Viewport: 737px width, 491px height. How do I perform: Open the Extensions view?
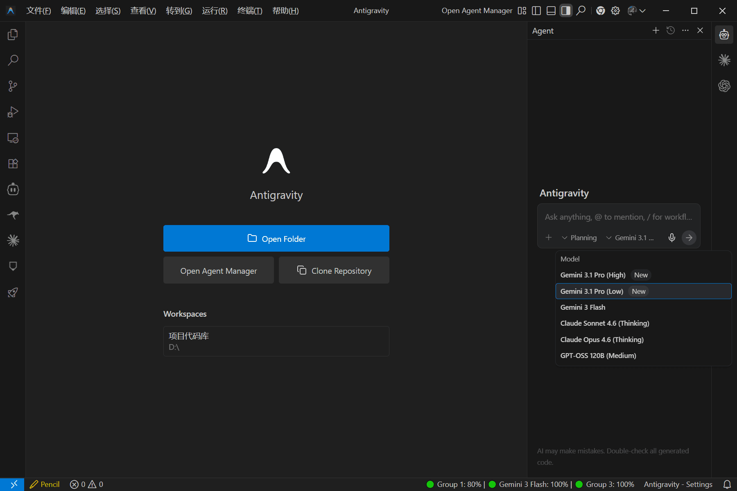[x=13, y=164]
